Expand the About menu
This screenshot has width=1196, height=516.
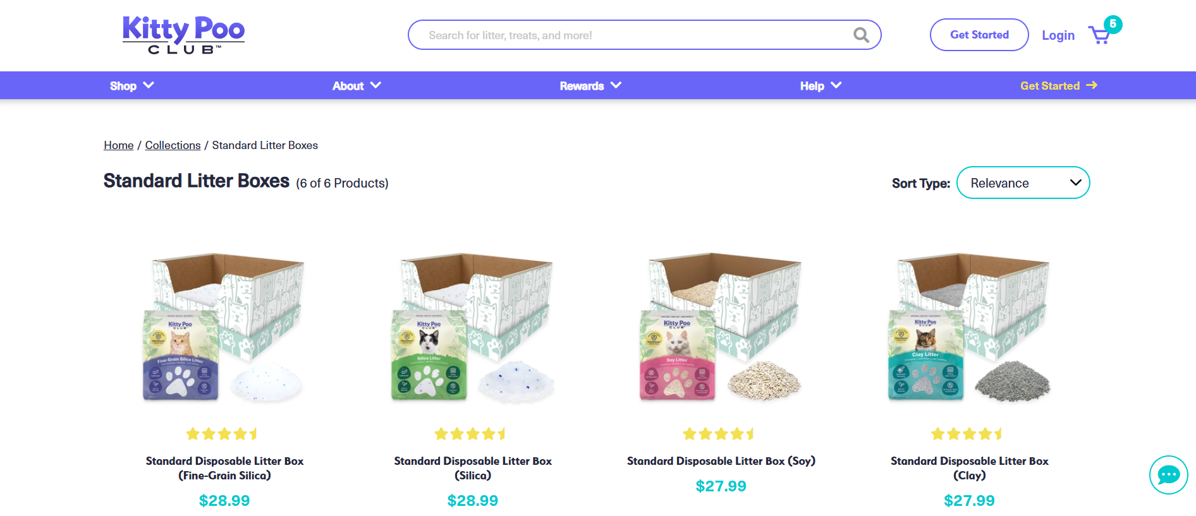tap(357, 86)
